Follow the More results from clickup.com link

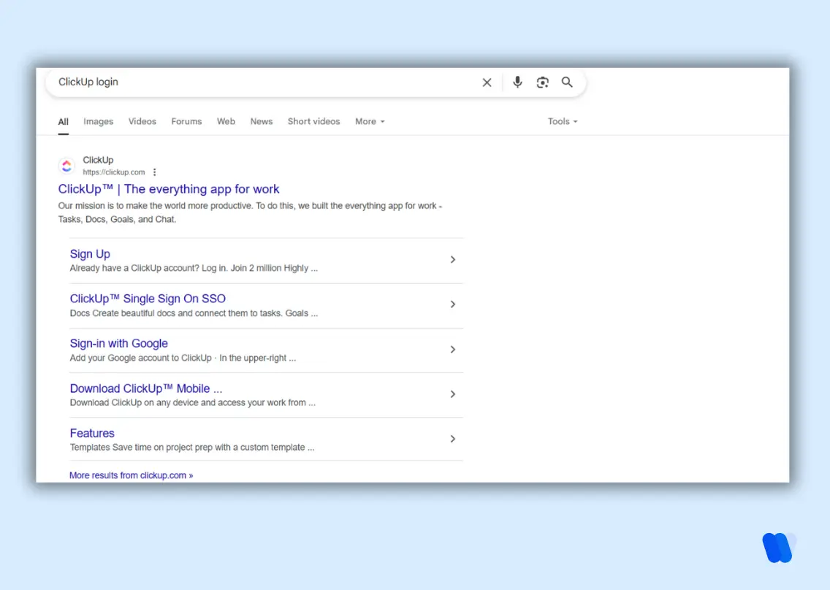[x=131, y=475]
